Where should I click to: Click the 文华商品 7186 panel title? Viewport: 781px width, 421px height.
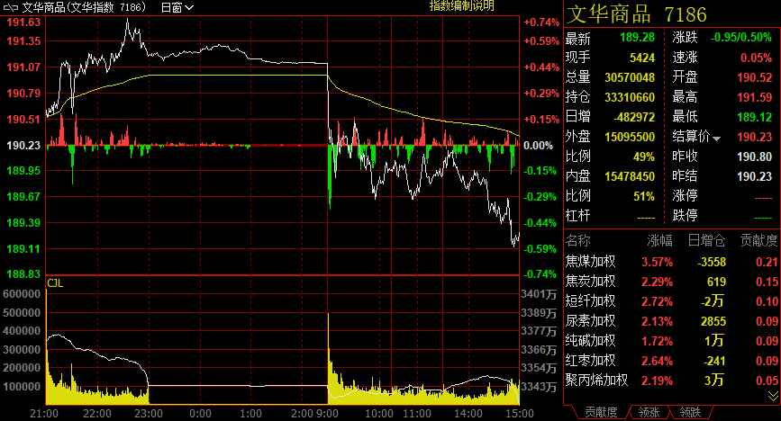coord(635,13)
